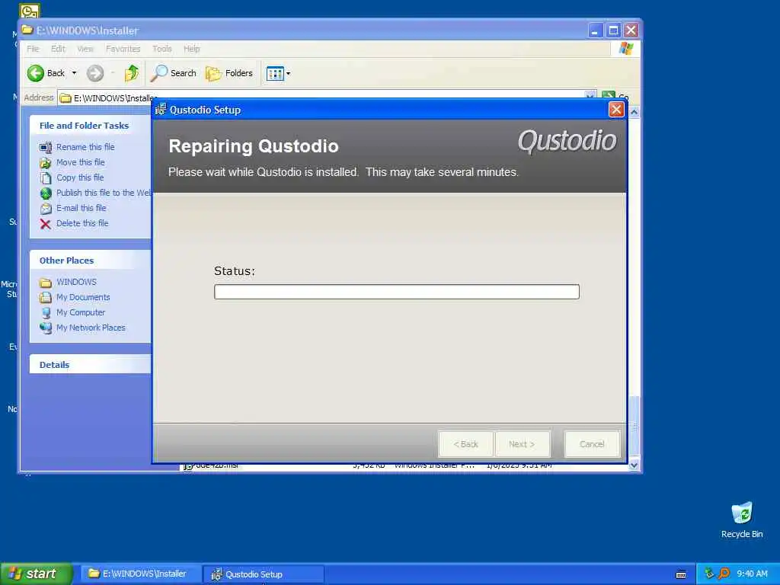The image size is (780, 585).
Task: Expand the Details panel header
Action: tap(91, 365)
